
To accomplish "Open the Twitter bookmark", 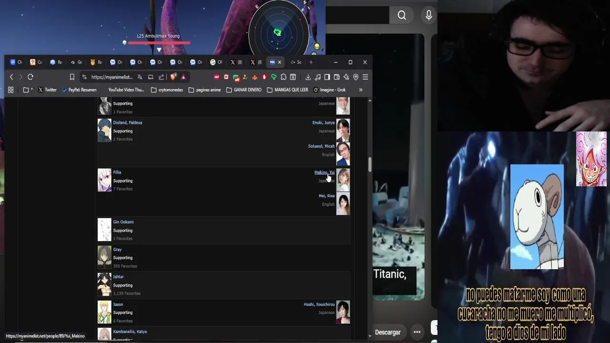I will (47, 90).
